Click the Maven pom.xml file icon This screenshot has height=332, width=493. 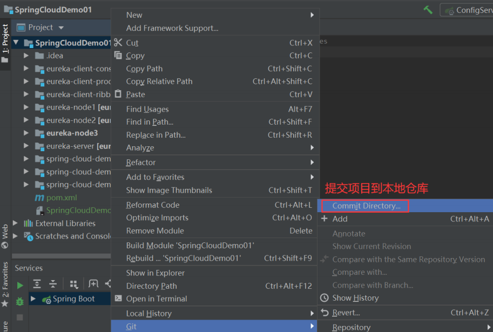pos(39,198)
